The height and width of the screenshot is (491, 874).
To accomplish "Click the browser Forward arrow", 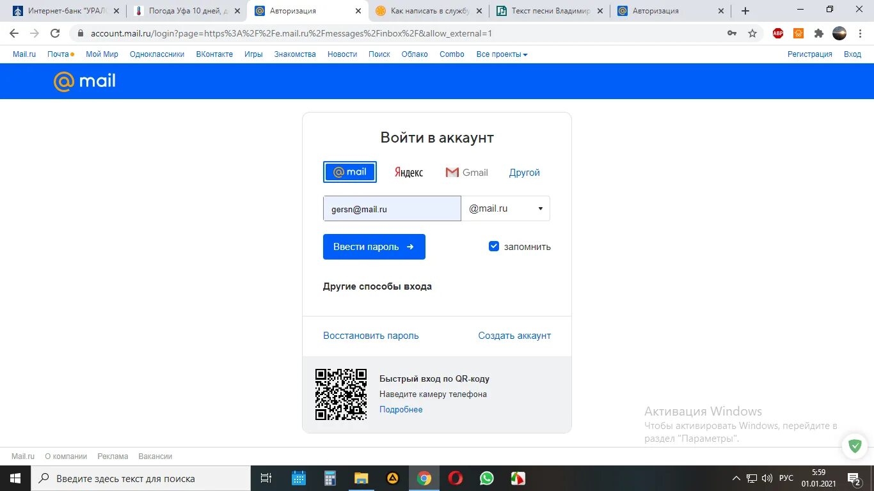I will coord(35,33).
